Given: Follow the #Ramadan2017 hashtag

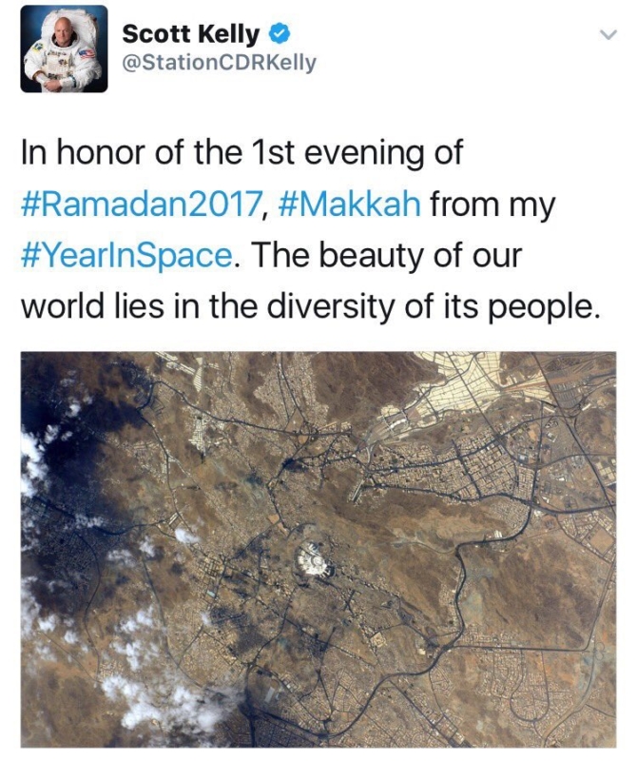Looking at the screenshot, I should pos(140,204).
